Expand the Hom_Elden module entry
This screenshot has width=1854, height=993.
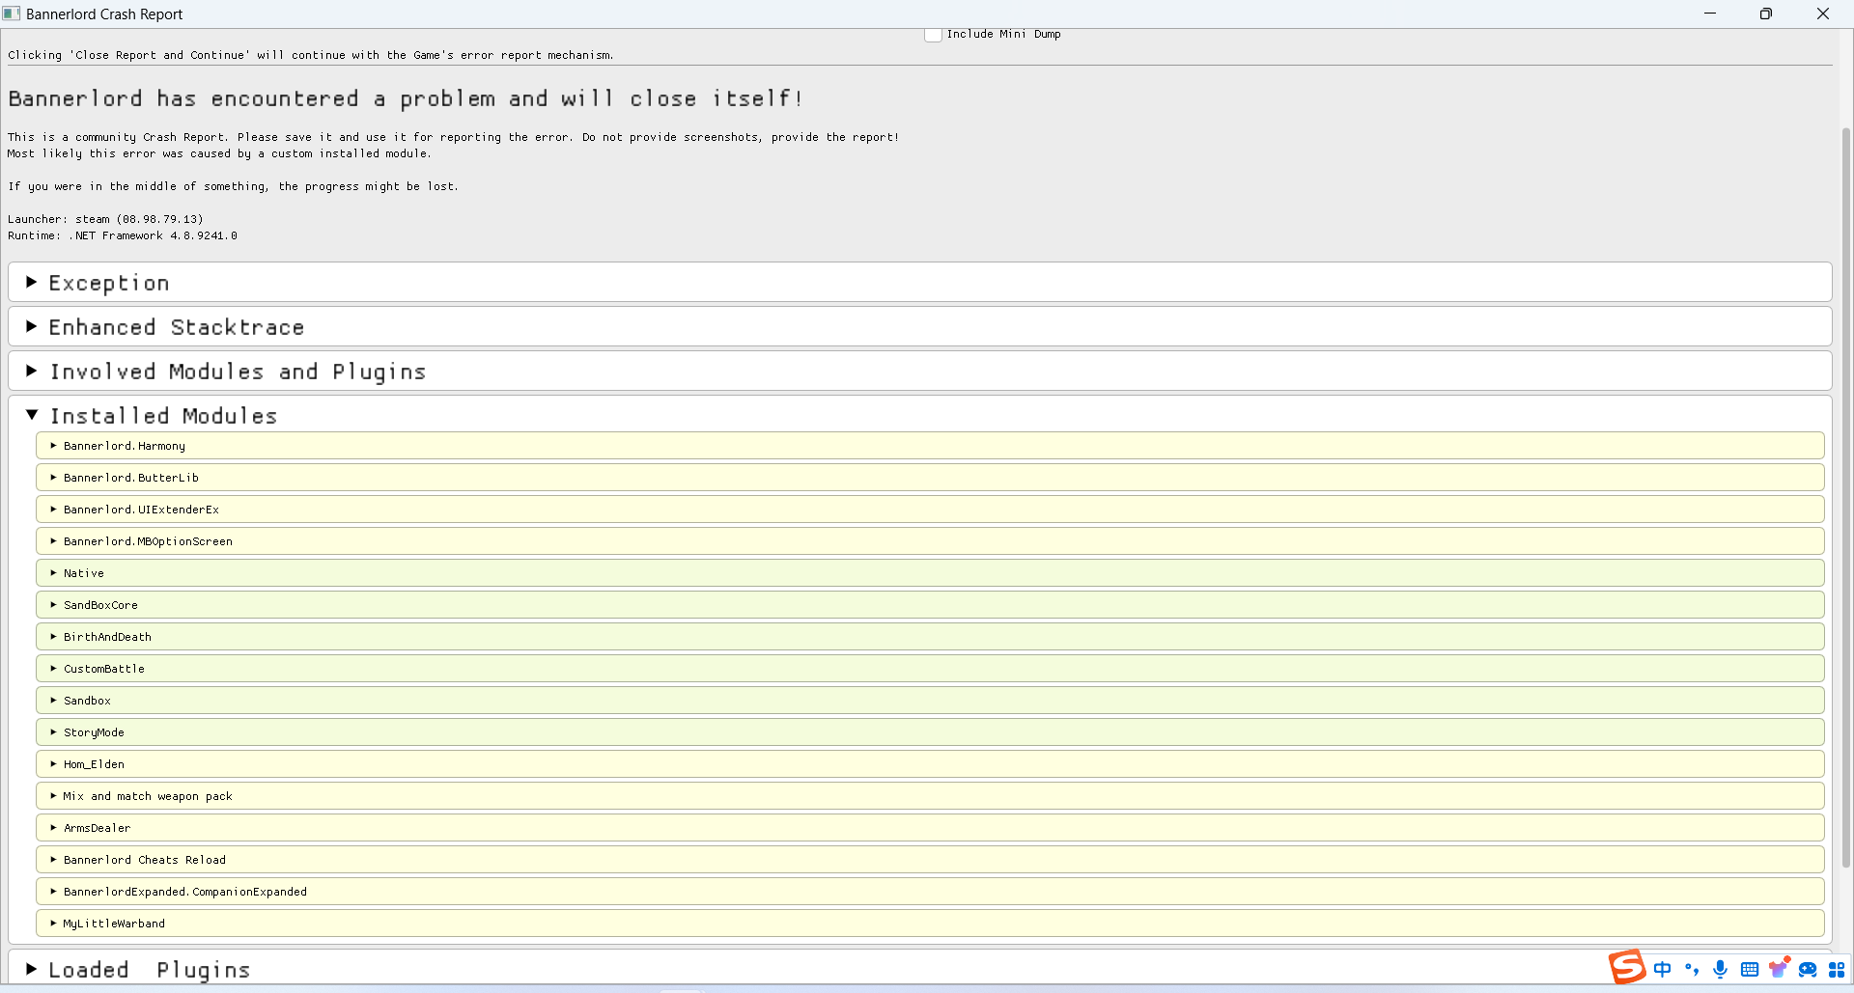pyautogui.click(x=930, y=764)
